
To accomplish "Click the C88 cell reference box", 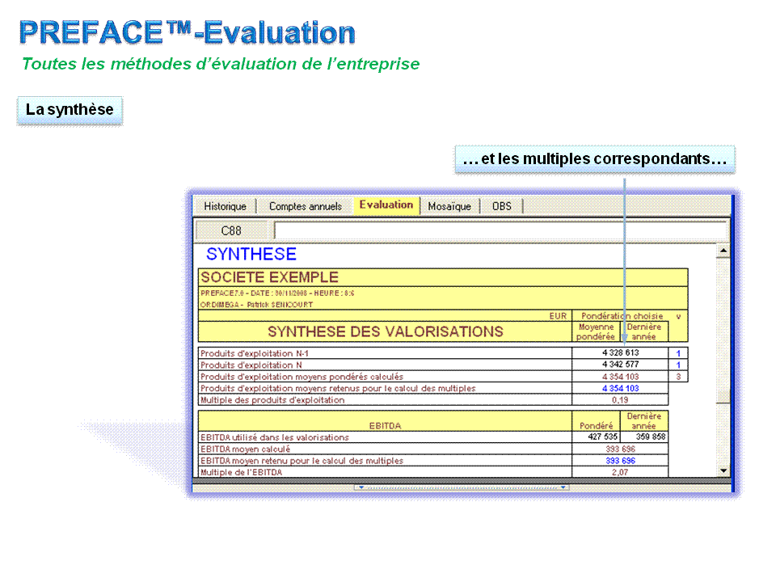I will pyautogui.click(x=231, y=230).
